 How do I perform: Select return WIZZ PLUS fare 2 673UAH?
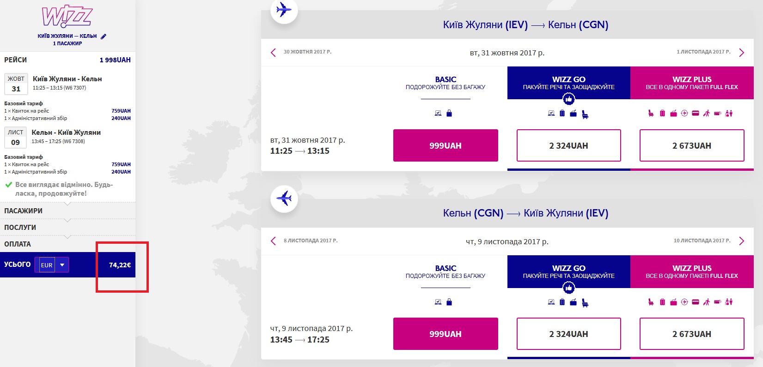(691, 334)
